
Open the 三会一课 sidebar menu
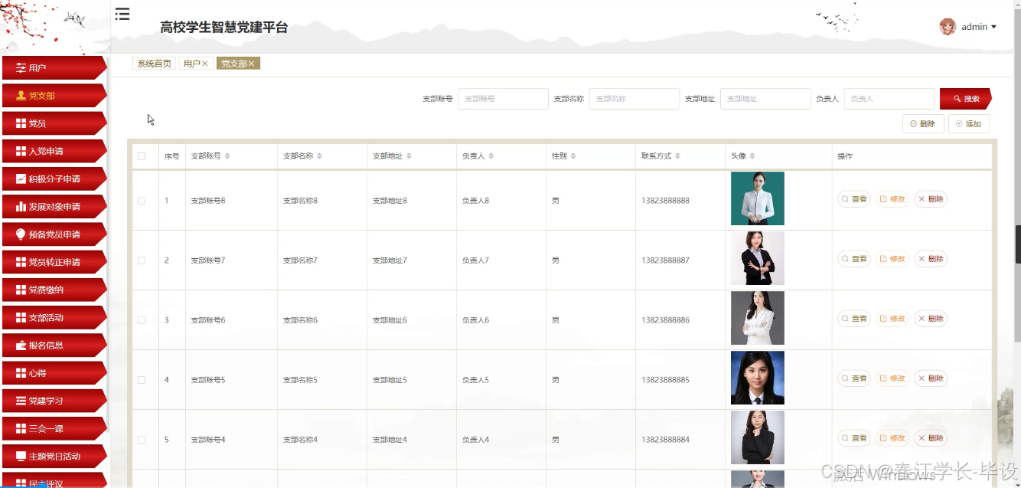54,428
